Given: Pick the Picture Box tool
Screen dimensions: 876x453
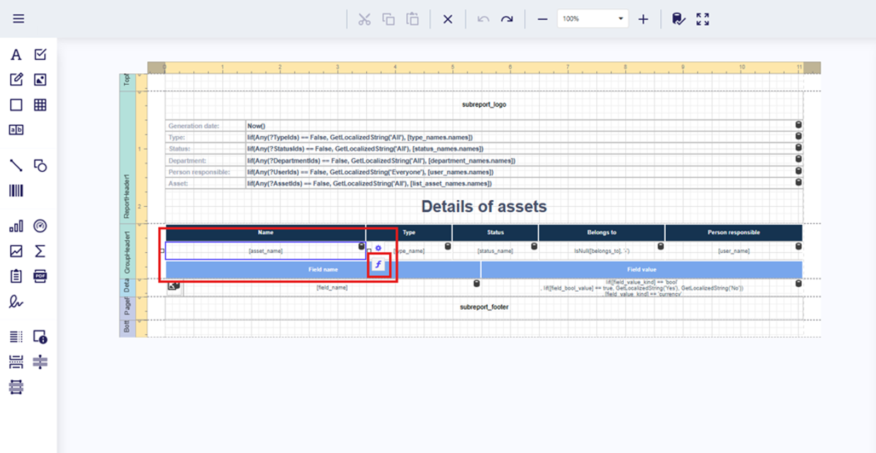Looking at the screenshot, I should (40, 80).
